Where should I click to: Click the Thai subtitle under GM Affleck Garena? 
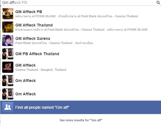[x=54, y=43]
